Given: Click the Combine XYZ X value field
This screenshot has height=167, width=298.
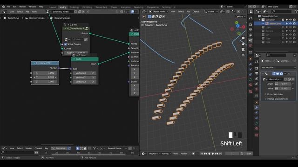Looking at the screenshot, I should pos(45,73).
